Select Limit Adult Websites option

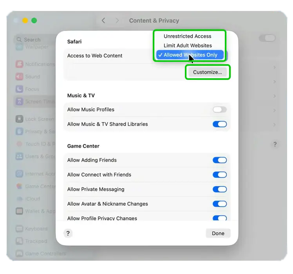click(x=188, y=45)
